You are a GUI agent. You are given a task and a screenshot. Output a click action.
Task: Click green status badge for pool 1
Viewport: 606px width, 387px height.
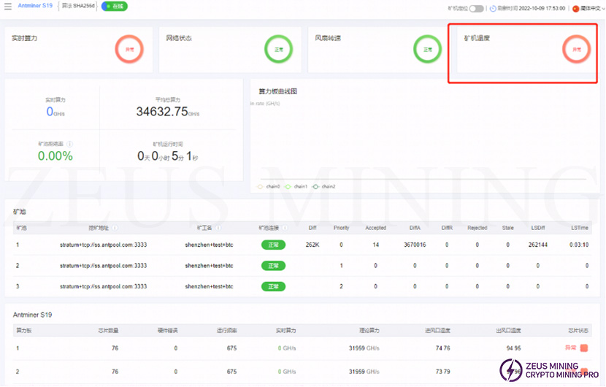click(273, 245)
